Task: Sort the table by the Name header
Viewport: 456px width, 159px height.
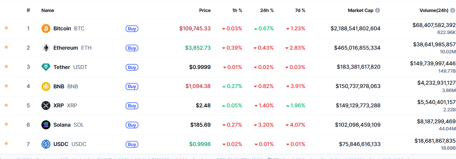Action: point(48,10)
